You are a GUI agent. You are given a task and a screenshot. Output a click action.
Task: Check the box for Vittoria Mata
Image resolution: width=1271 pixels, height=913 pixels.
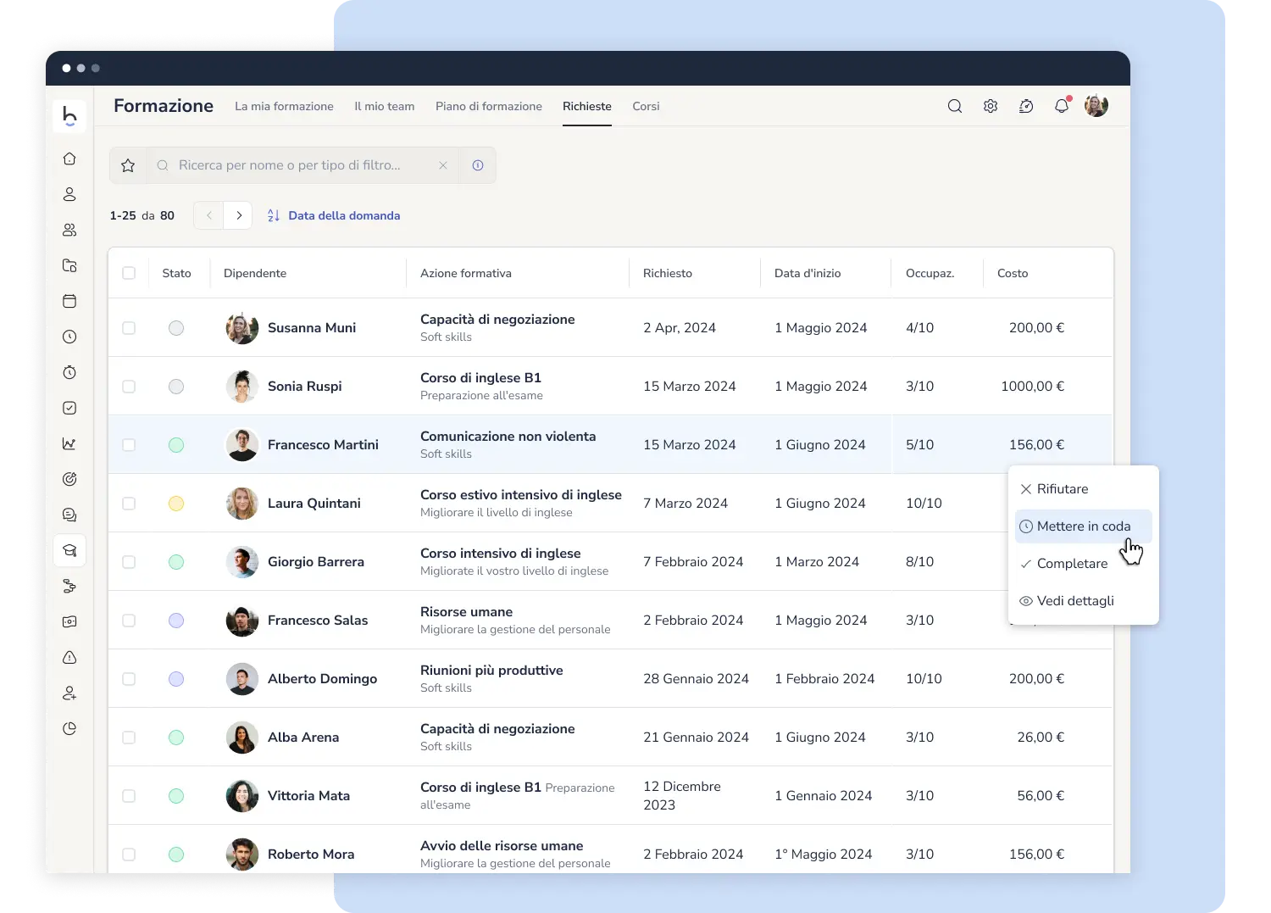(x=129, y=796)
